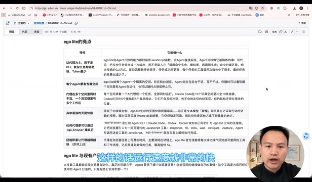Open the x.com/logout bookmark
Screen dimensions: 312x182
click(100, 15)
